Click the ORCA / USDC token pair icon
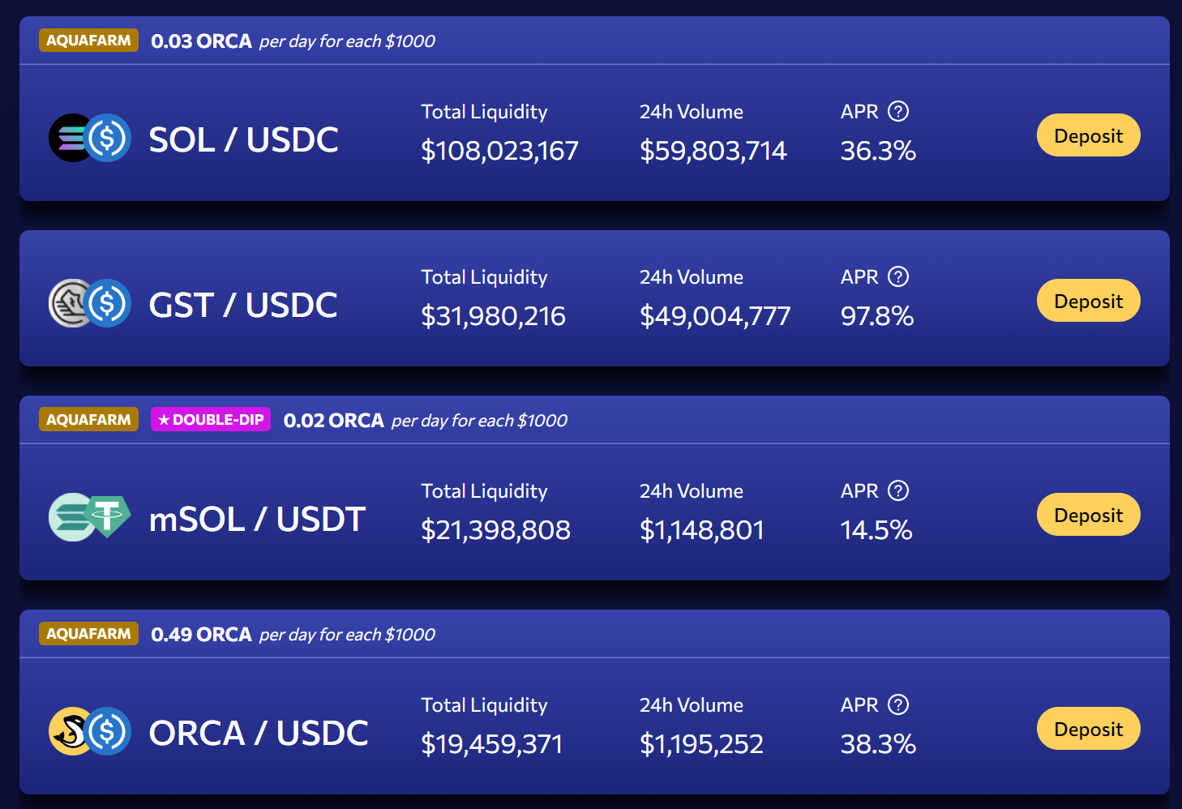 [90, 731]
